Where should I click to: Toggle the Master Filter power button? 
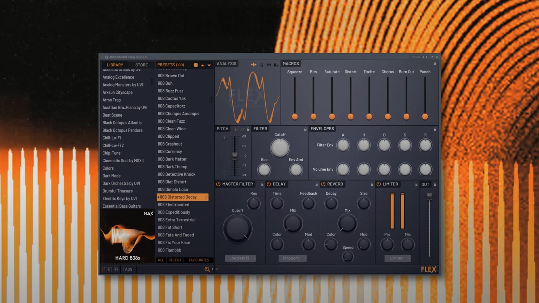pos(218,184)
